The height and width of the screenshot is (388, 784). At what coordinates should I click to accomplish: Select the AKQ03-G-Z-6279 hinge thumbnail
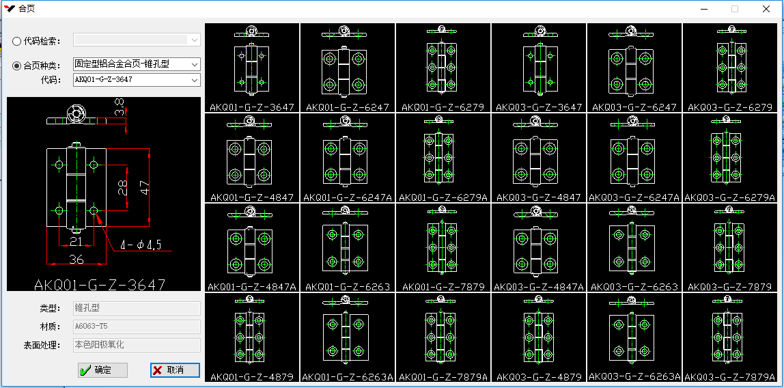tap(729, 68)
